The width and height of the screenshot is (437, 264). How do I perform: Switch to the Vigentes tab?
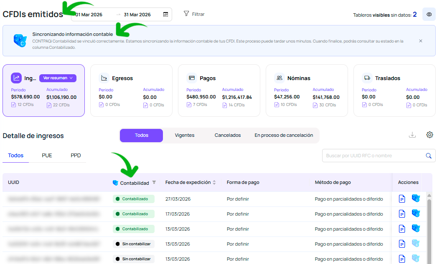[185, 135]
